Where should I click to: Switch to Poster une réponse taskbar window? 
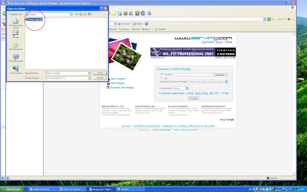click(x=72, y=189)
